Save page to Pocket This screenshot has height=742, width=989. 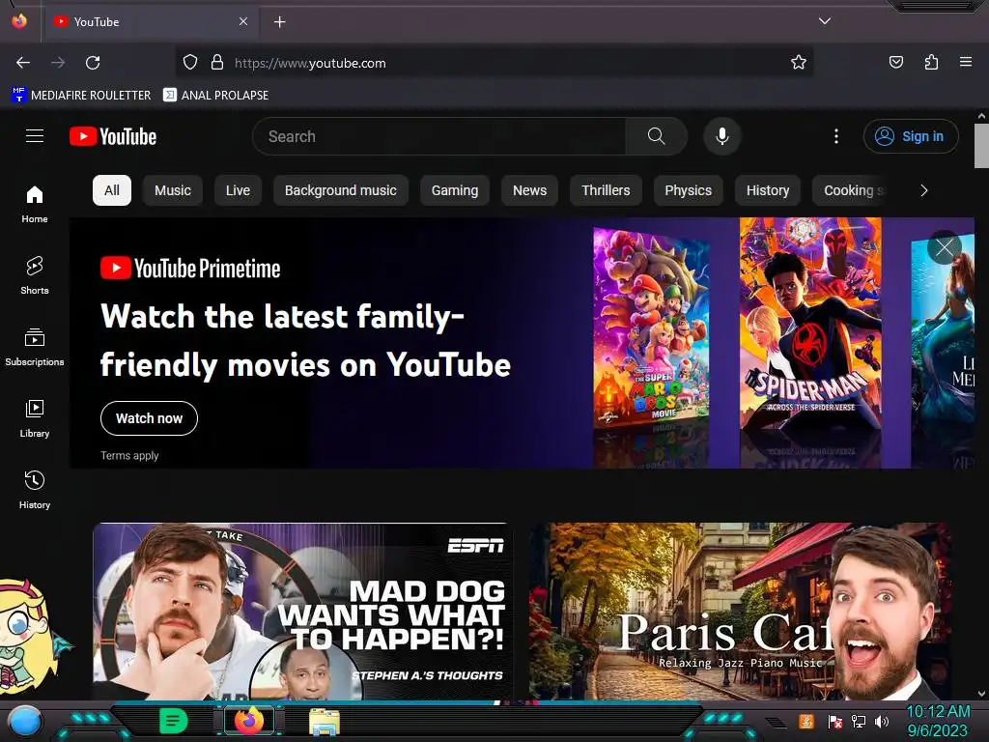pyautogui.click(x=896, y=63)
